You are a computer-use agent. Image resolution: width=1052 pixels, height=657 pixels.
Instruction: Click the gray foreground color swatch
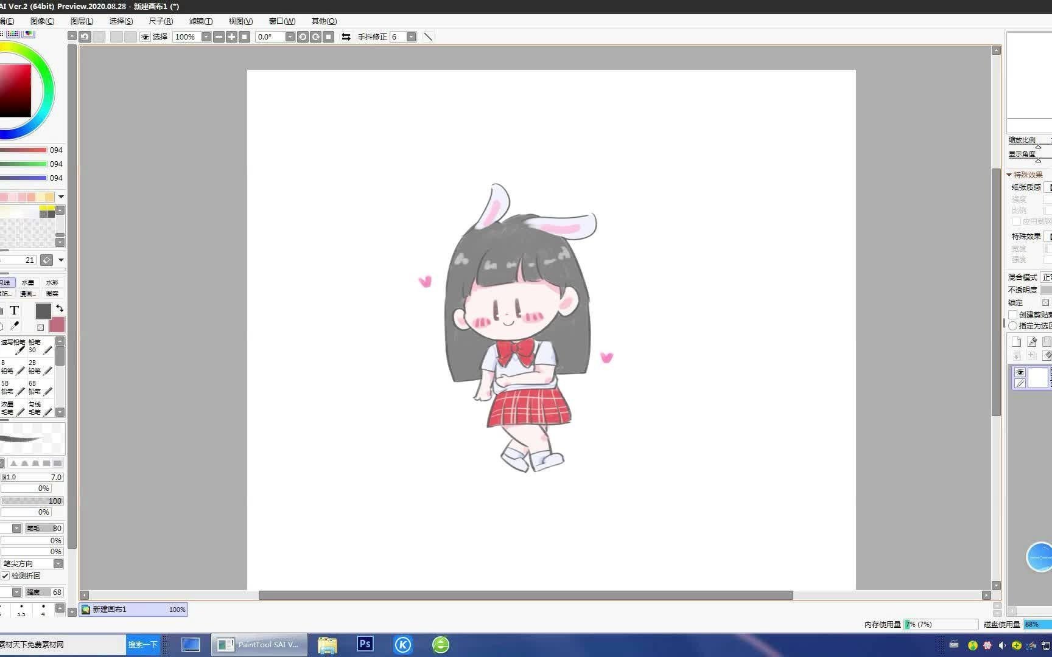pos(43,311)
